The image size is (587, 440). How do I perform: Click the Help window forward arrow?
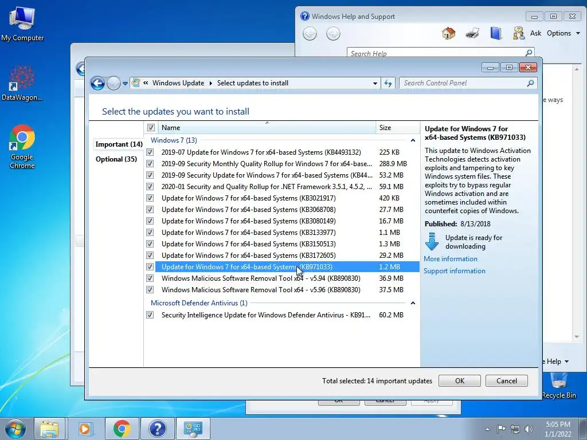point(333,34)
